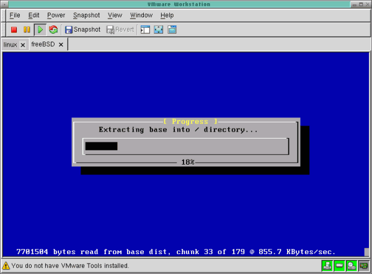Click the VM console scrollbar handle

[x=366, y=252]
